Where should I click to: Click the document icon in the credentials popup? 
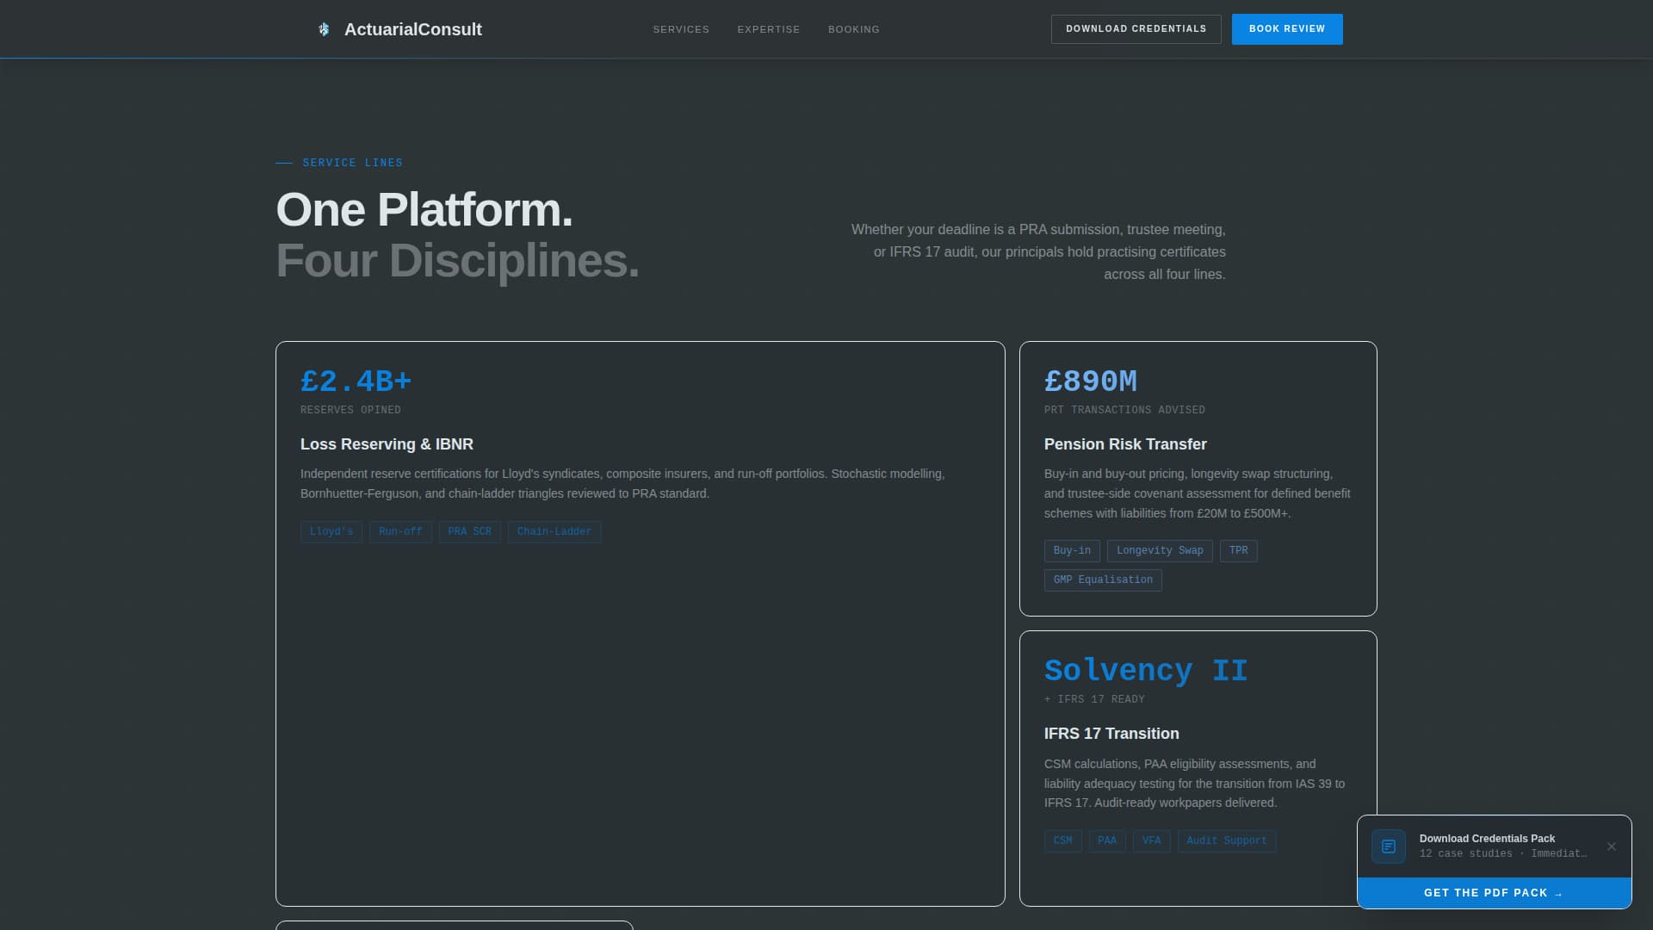[x=1389, y=846]
